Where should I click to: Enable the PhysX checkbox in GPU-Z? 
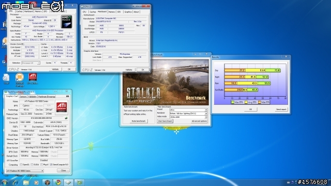point(41,165)
